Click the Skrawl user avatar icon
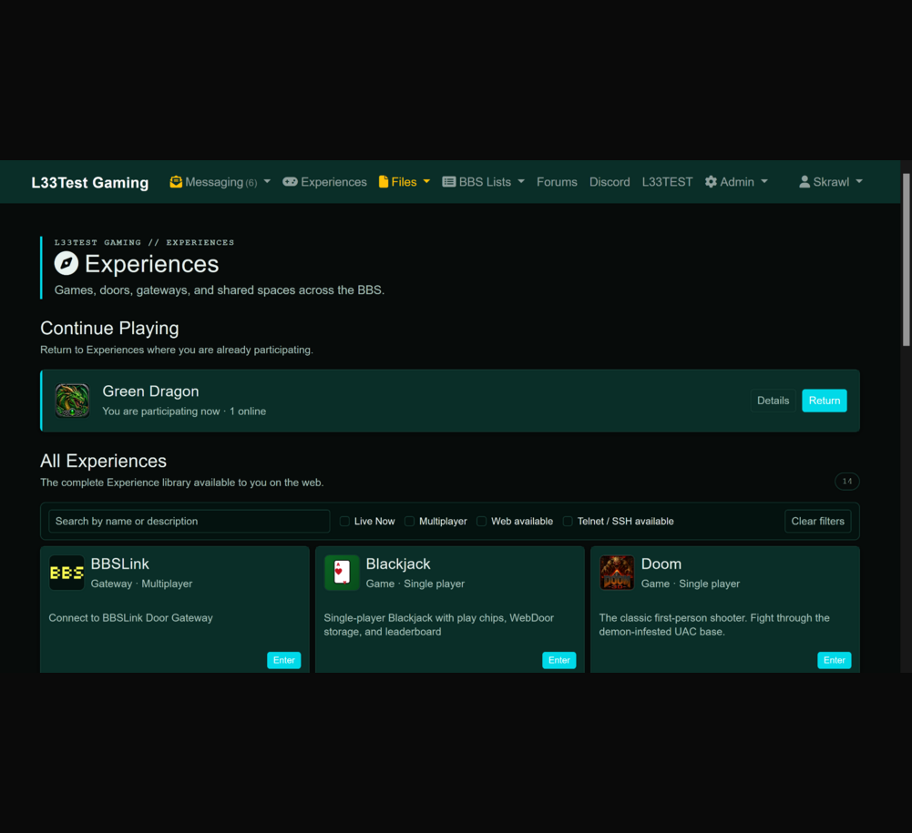 804,182
